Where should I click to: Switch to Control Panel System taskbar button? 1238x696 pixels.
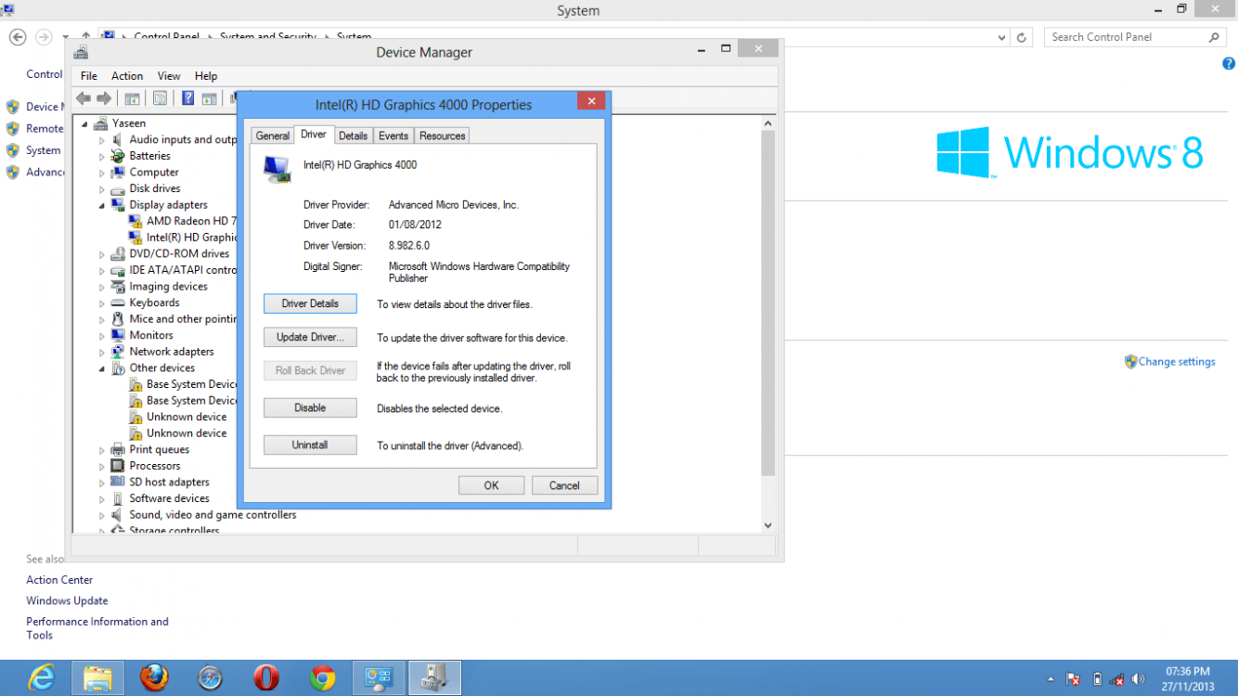click(379, 678)
